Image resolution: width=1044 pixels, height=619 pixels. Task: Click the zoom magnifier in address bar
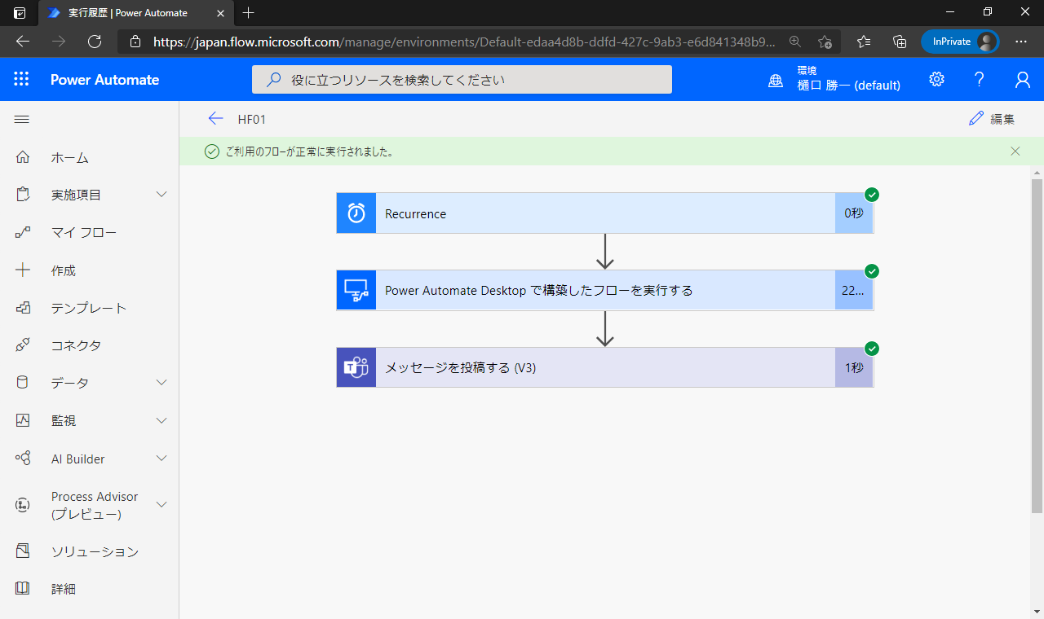pyautogui.click(x=794, y=42)
